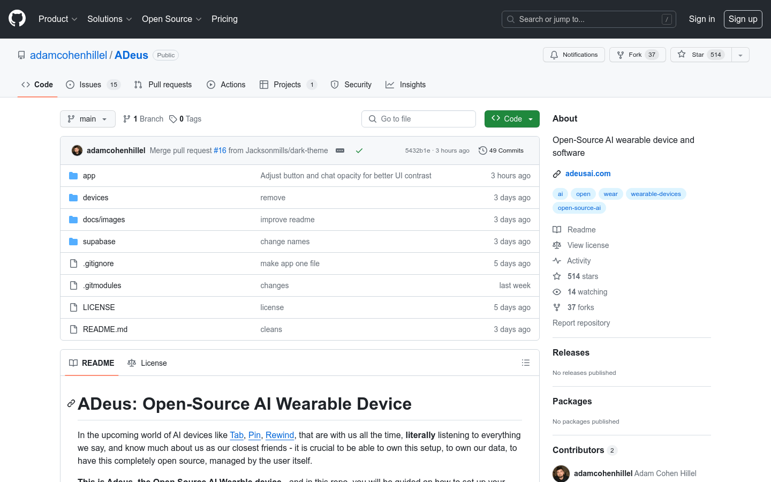Follow the Pin link in the README
The width and height of the screenshot is (771, 482).
point(254,435)
